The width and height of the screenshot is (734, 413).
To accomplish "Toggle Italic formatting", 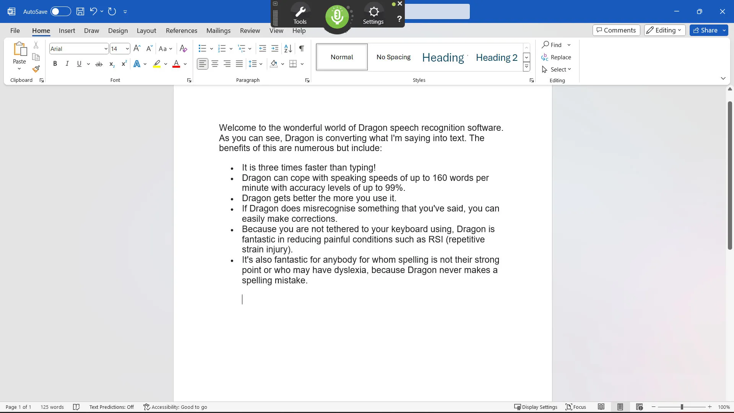I will point(67,64).
